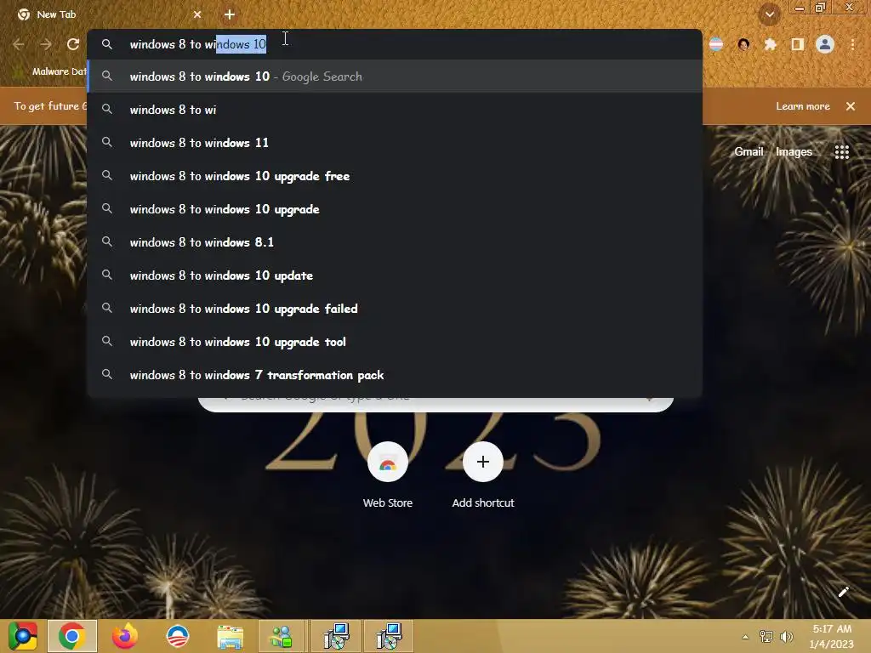Click the round face avatar extension icon
871x653 pixels.
pyautogui.click(x=743, y=44)
